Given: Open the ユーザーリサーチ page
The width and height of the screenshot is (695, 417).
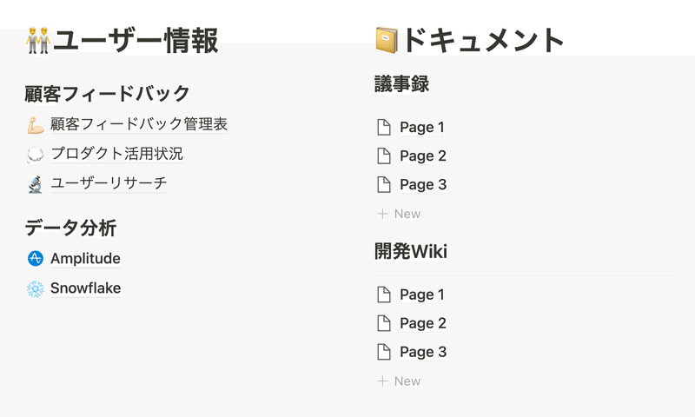Looking at the screenshot, I should (109, 183).
